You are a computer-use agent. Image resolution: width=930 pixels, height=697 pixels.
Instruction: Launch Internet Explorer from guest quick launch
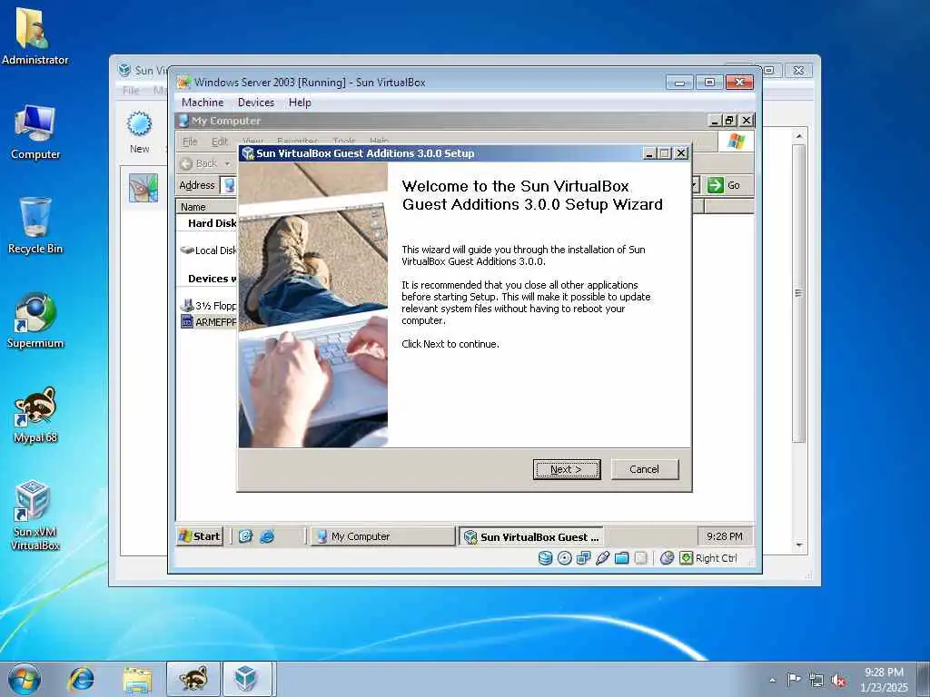(x=268, y=536)
